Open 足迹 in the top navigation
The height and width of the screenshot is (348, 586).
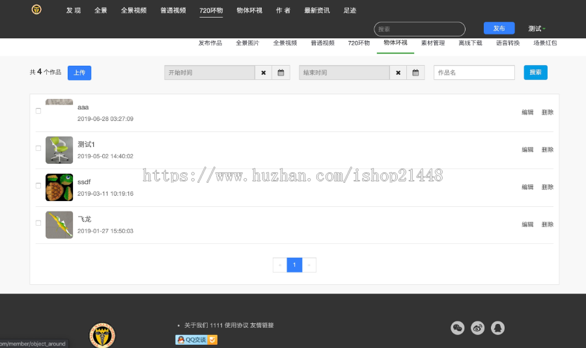[350, 10]
